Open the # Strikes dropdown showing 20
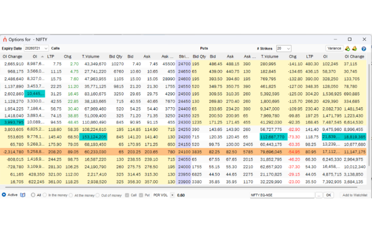Screen dimensions: 372x232 point(284,49)
